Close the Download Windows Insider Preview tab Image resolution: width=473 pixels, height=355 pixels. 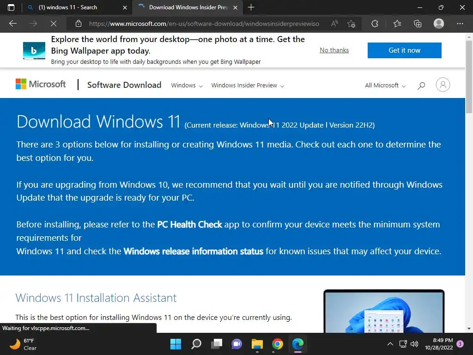[x=235, y=7]
